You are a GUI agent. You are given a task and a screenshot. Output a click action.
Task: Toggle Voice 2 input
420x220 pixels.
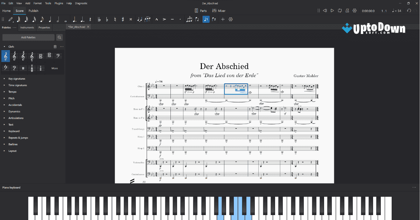point(214,19)
